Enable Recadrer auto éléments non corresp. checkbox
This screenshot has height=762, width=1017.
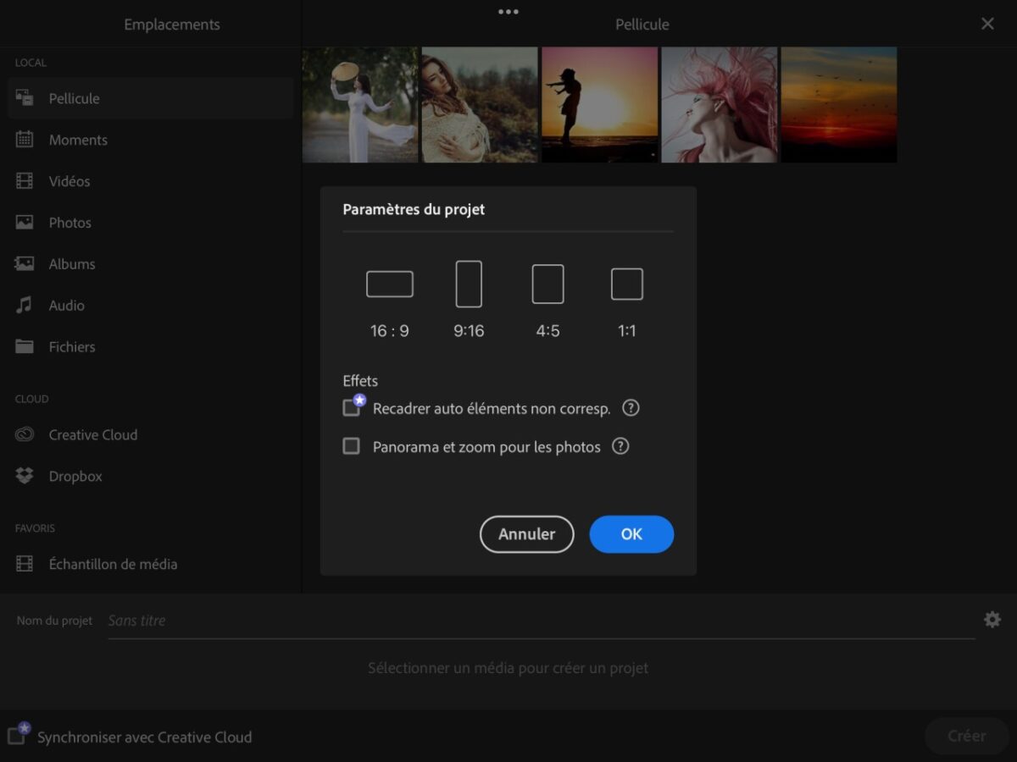point(351,408)
